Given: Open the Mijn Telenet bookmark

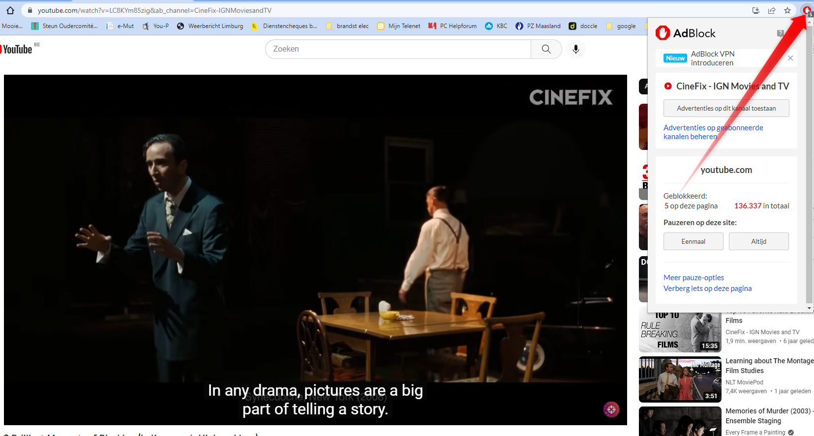Looking at the screenshot, I should (399, 26).
